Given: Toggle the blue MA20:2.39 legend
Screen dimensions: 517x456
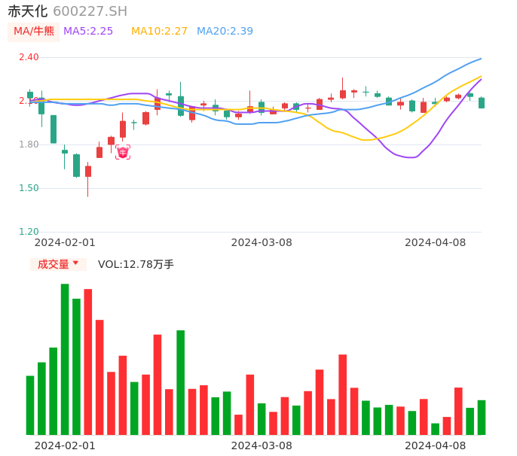Looking at the screenshot, I should pyautogui.click(x=225, y=32).
